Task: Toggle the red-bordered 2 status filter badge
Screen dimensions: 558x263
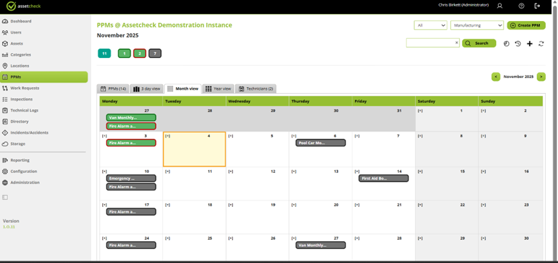Action: pyautogui.click(x=139, y=54)
